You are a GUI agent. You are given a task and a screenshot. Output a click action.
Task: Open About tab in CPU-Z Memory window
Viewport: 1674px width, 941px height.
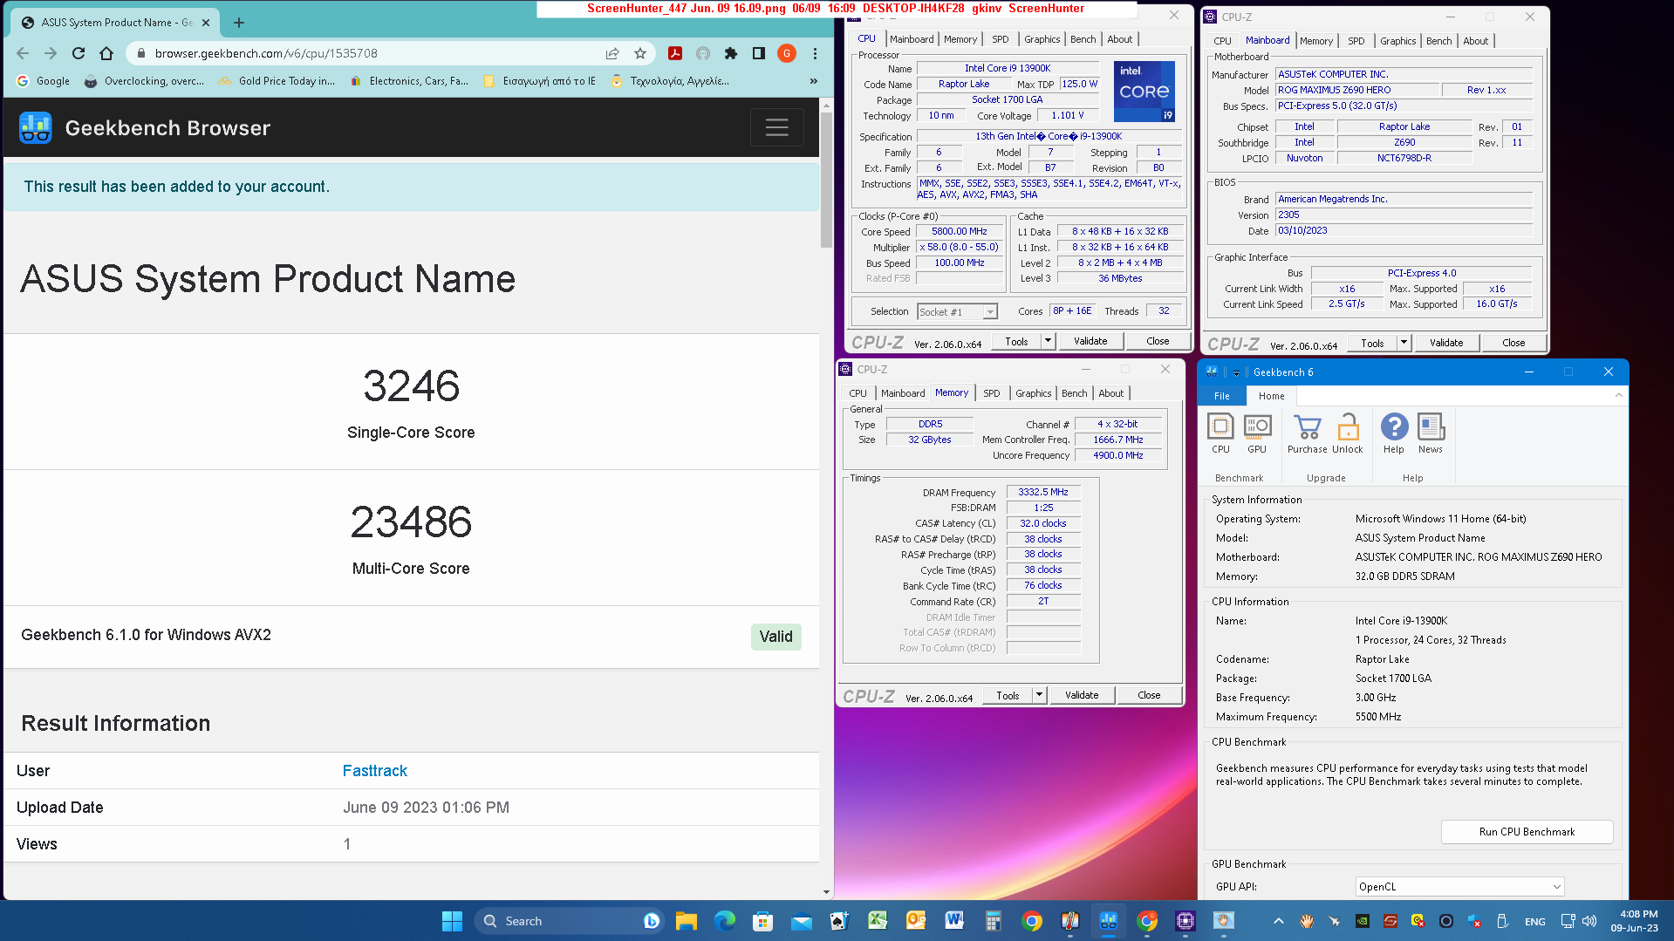(x=1111, y=393)
